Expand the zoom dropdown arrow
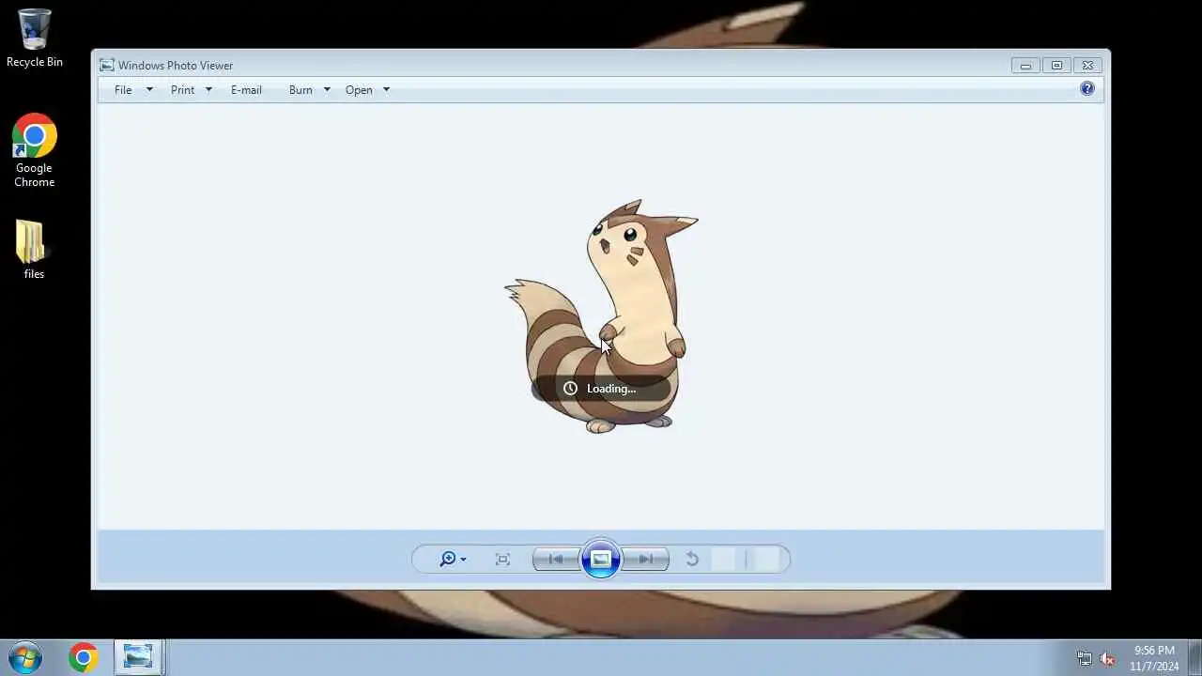Screen dimensions: 1202x676 (463, 561)
